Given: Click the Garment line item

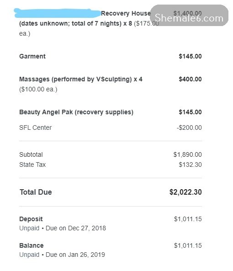Looking at the screenshot, I should point(32,56).
